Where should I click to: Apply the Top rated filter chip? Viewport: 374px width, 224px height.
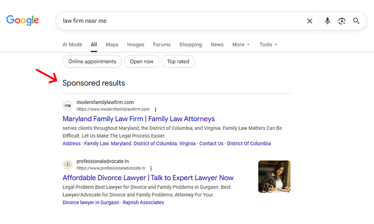[x=178, y=61]
